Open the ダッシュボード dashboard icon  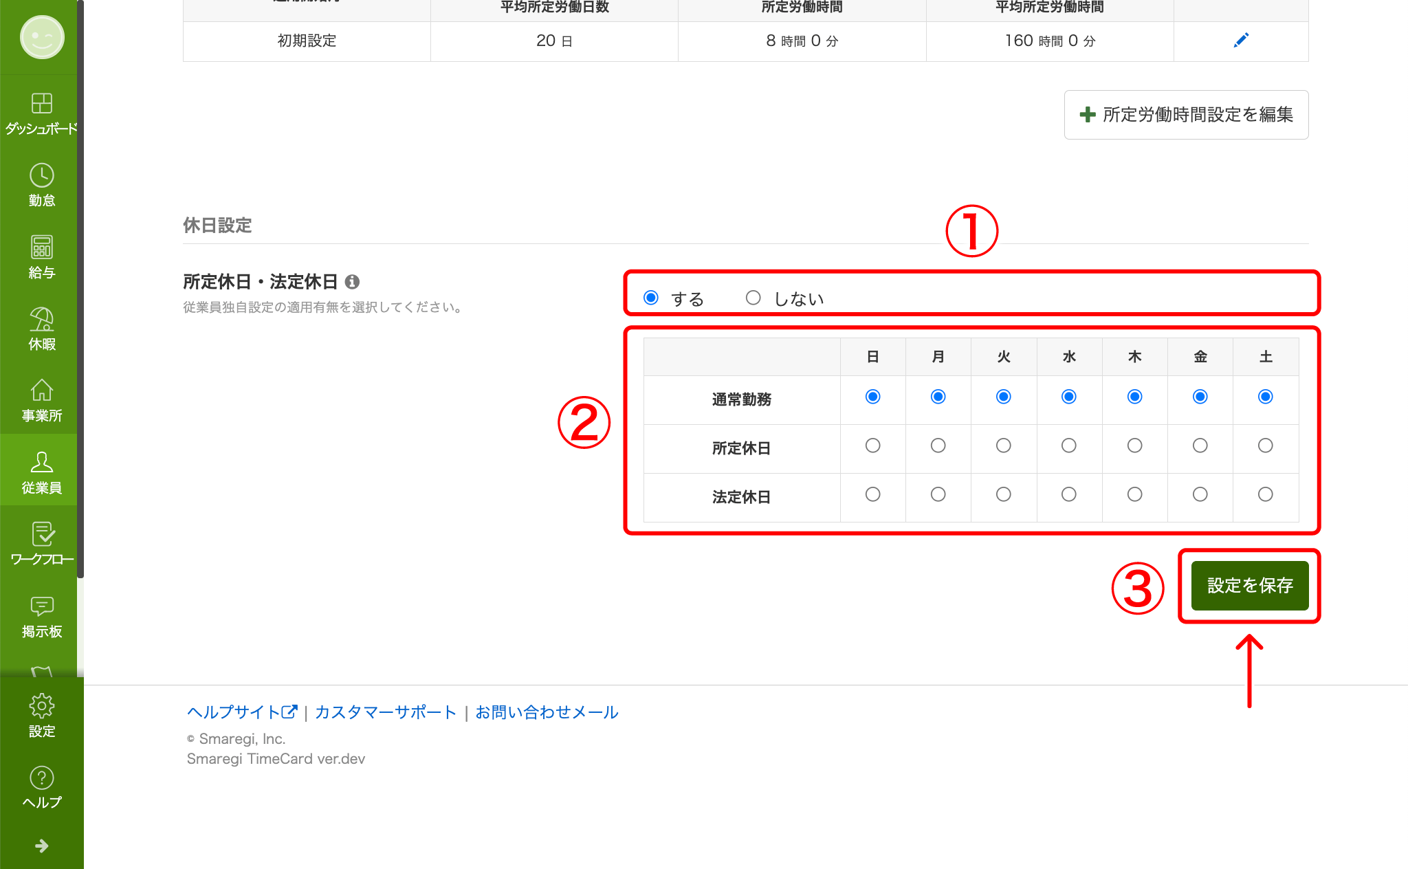click(x=41, y=104)
